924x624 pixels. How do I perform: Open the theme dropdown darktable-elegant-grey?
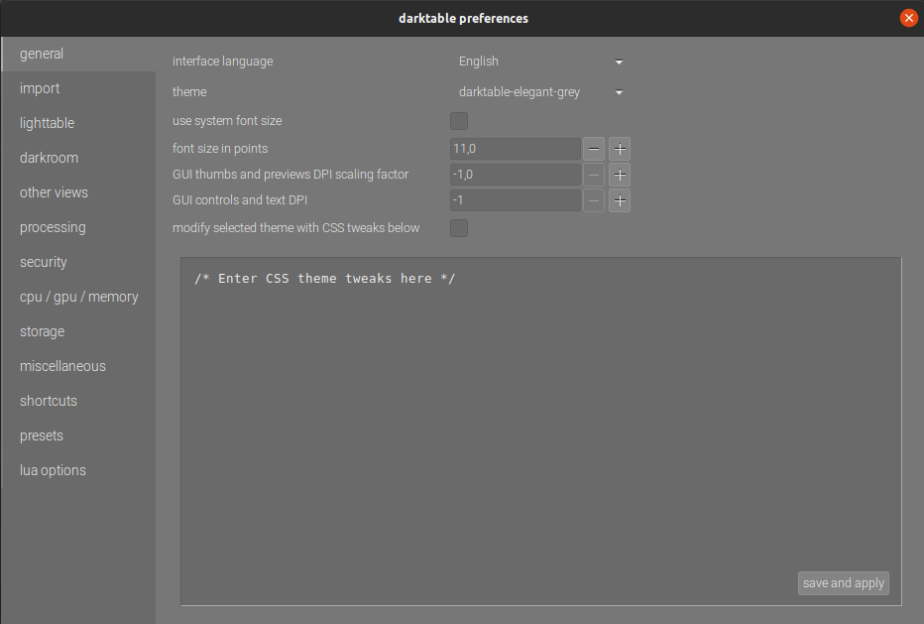pos(540,92)
